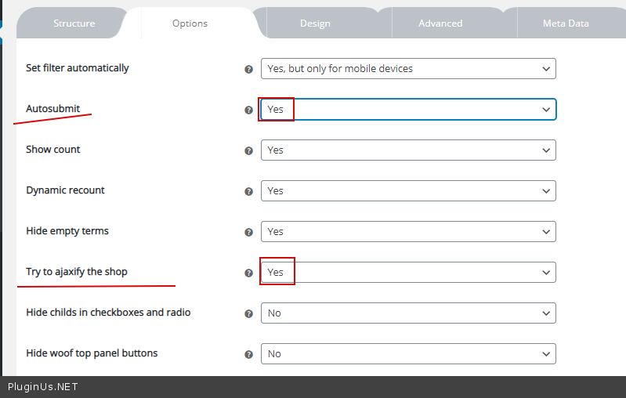Expand the Autosubmit dropdown

click(x=408, y=110)
